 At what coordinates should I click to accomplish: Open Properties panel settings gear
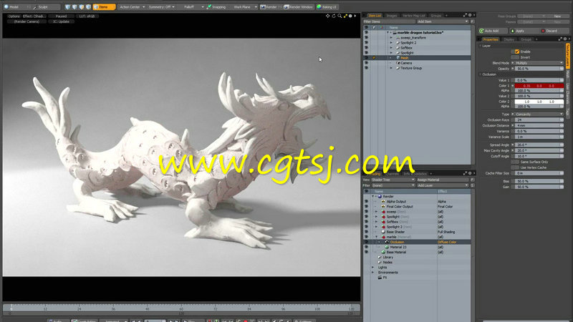click(565, 39)
